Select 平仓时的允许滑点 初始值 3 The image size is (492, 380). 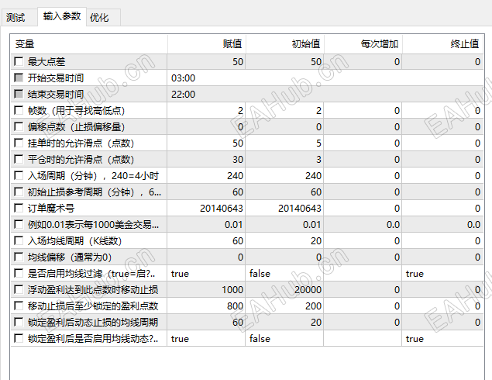click(284, 160)
